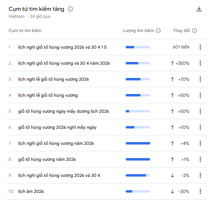Open three-dot menu for row 1 query
The height and width of the screenshot is (200, 208).
tap(200, 47)
